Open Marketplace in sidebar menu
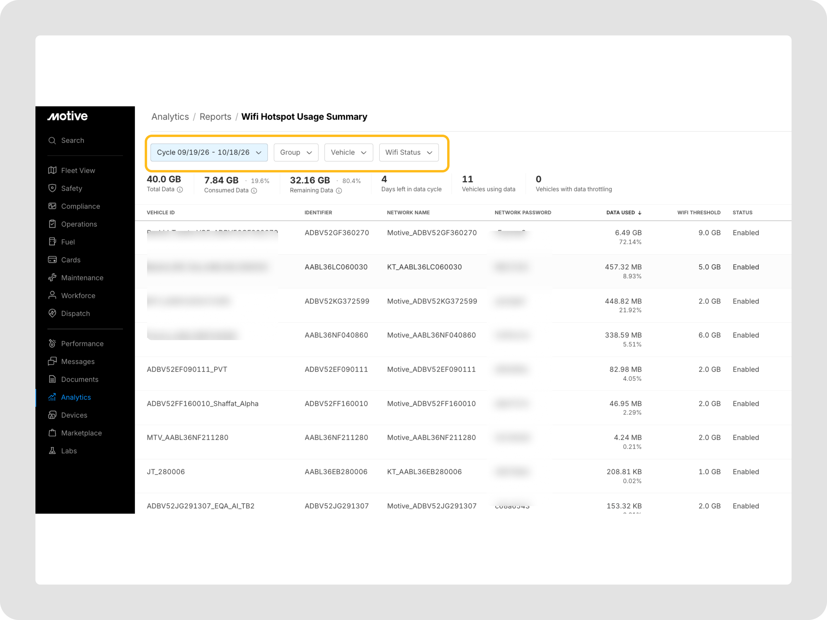This screenshot has width=827, height=620. click(81, 433)
